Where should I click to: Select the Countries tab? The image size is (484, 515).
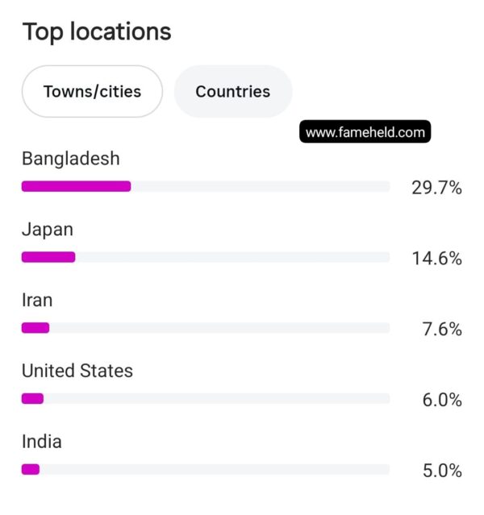click(x=233, y=91)
